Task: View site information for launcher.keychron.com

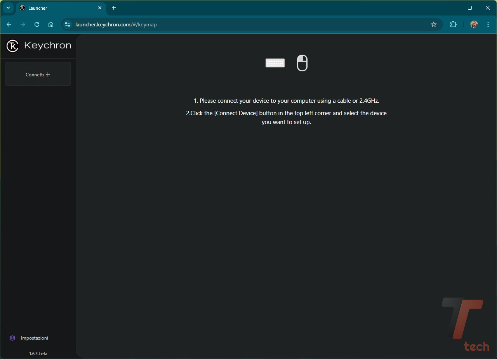Action: [x=68, y=24]
